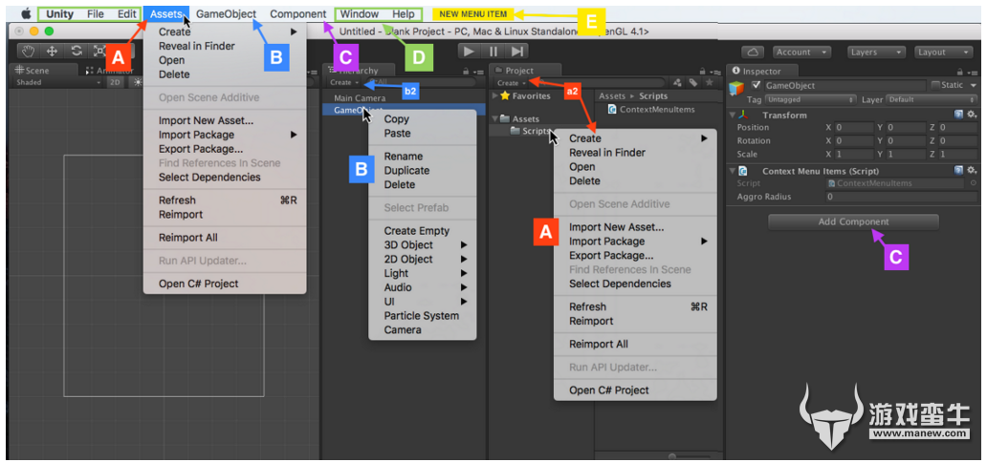987x463 pixels.
Task: Open the Window menu
Action: (x=360, y=13)
